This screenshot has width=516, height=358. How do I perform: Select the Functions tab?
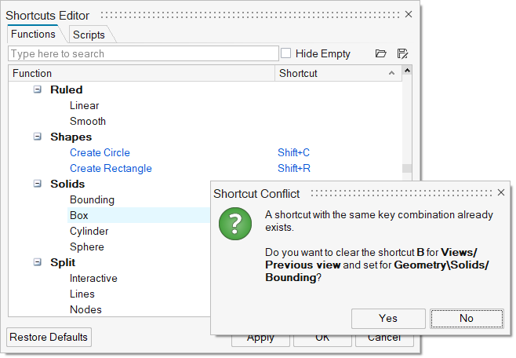pyautogui.click(x=33, y=34)
